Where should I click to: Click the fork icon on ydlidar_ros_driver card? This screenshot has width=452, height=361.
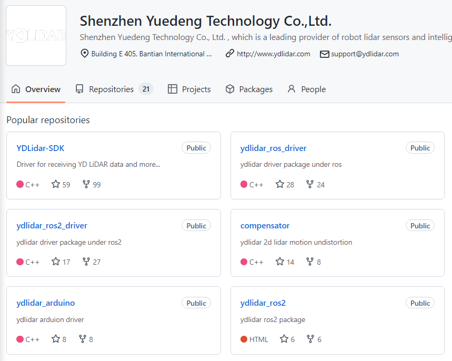click(x=310, y=184)
